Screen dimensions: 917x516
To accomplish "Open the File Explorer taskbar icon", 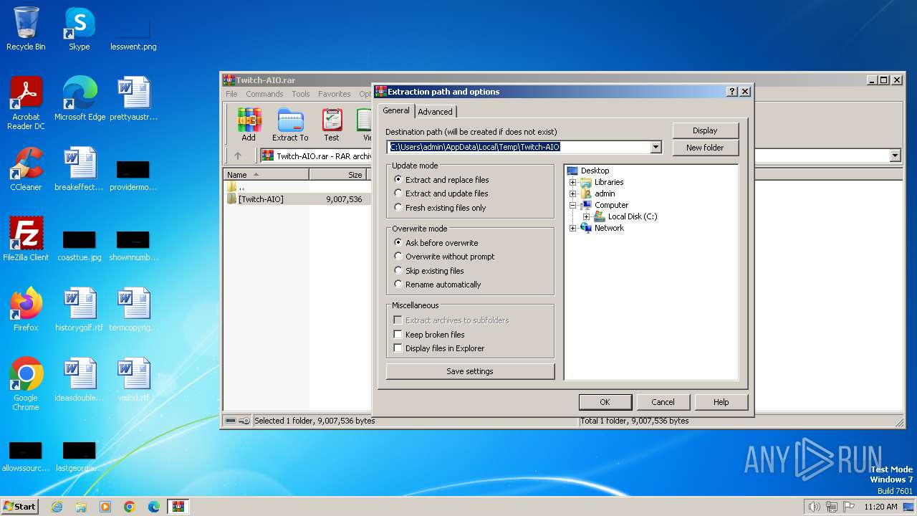I will tap(81, 507).
